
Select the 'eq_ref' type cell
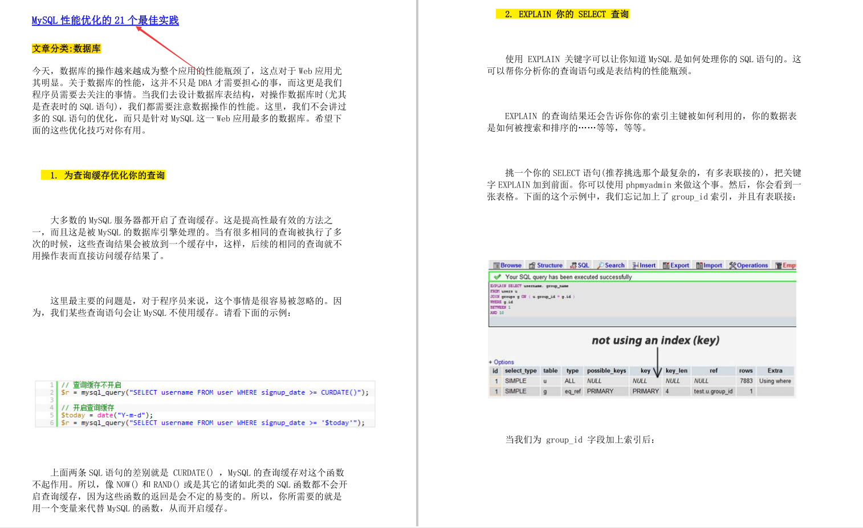(572, 391)
